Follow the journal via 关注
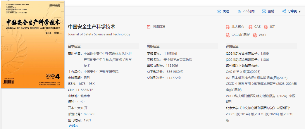The image size is (305, 129). (226, 11)
